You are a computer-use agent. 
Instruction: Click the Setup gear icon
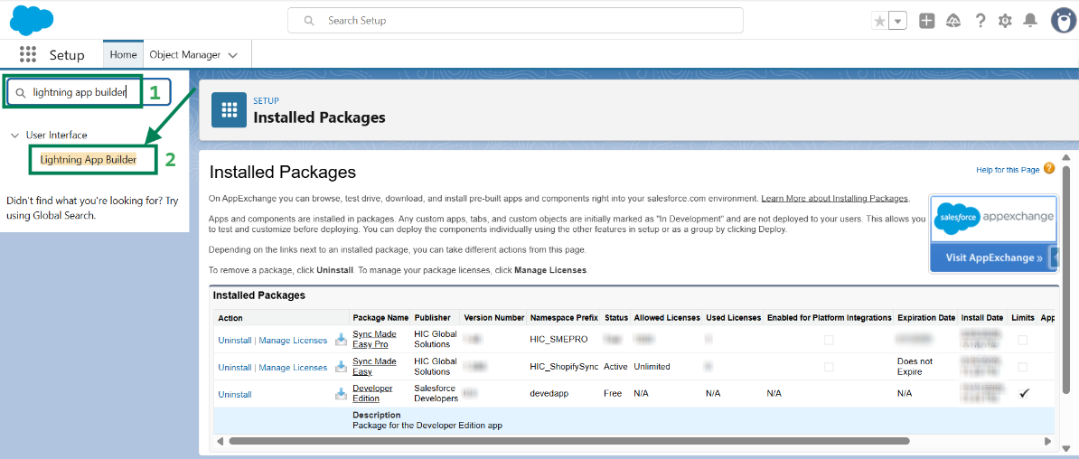(x=1005, y=21)
